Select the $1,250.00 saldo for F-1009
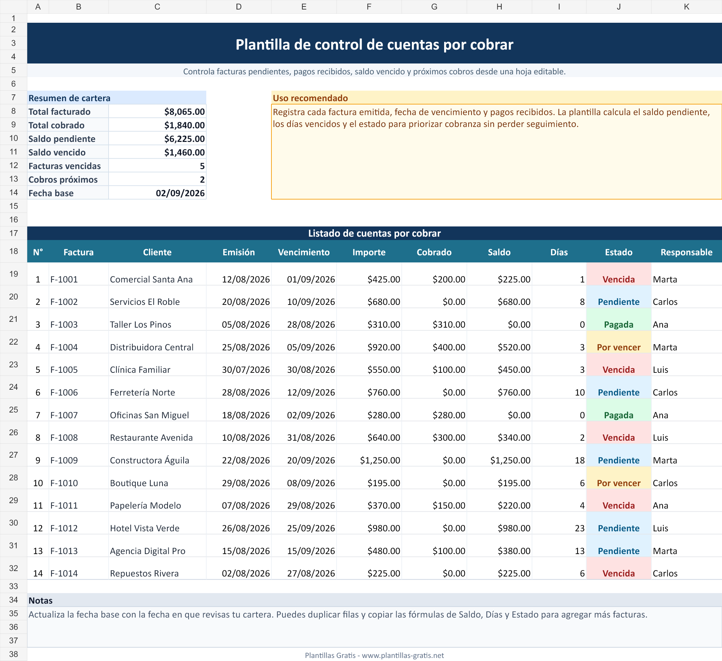 coord(499,455)
